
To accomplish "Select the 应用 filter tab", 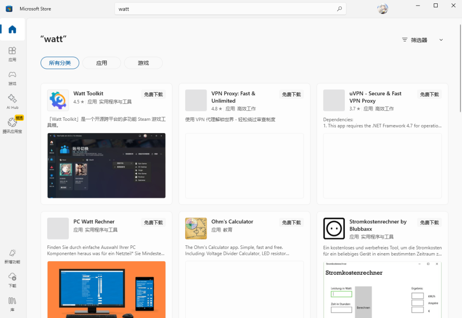I will (102, 63).
